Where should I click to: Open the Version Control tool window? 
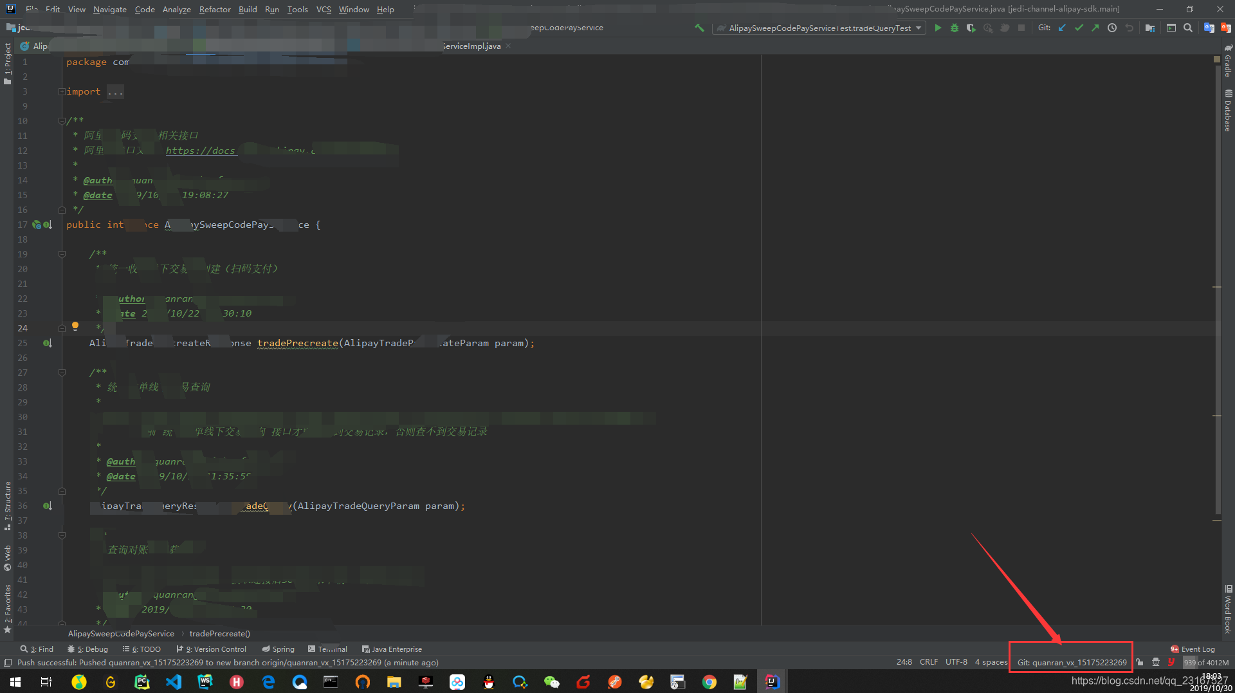pyautogui.click(x=212, y=649)
